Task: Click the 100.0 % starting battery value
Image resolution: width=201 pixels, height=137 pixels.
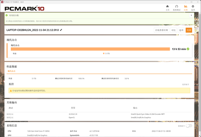Action: (x=81, y=79)
